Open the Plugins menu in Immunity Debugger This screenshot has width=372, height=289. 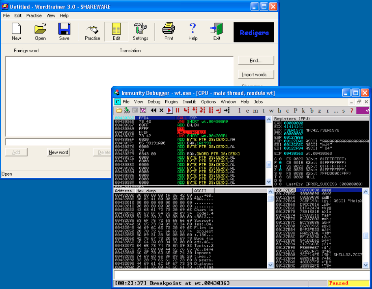pos(171,102)
